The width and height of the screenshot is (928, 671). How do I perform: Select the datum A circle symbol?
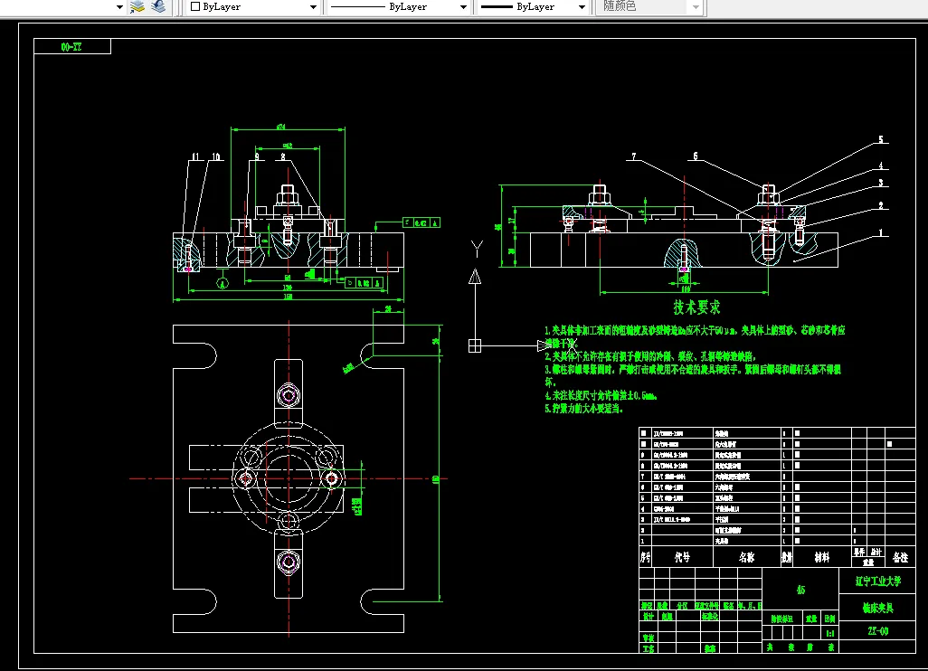click(x=223, y=283)
